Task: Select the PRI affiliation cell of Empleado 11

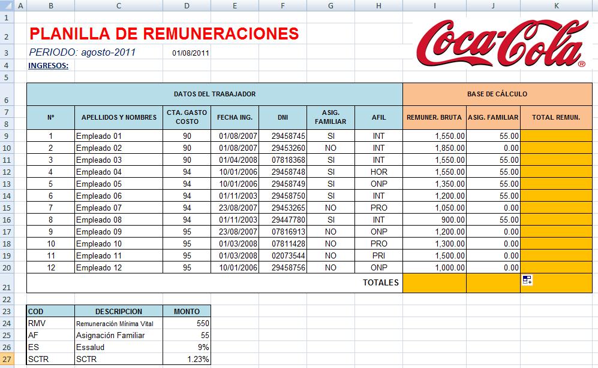Action: tap(378, 256)
